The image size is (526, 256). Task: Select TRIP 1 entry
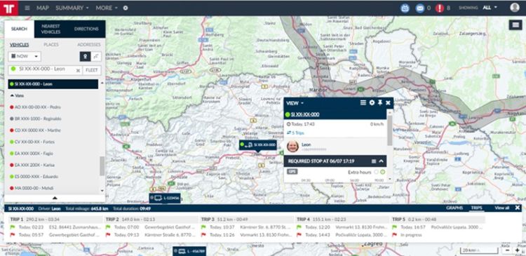55,227
